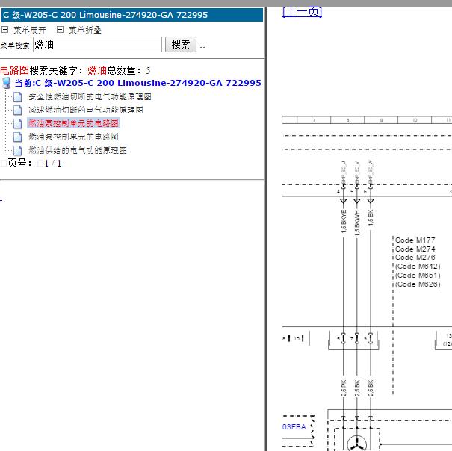Click the 燃油 menu search field

97,44
